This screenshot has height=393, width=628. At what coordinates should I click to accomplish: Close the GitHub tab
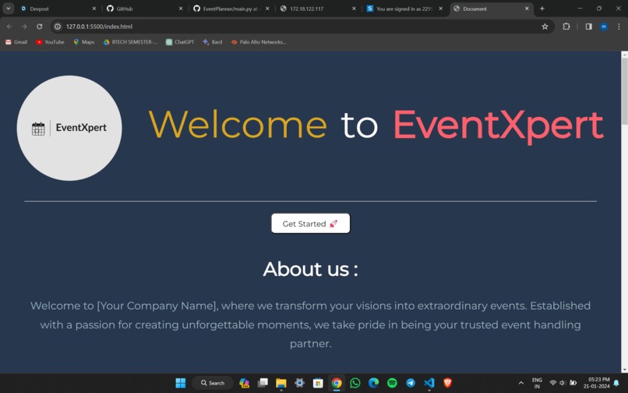[x=181, y=9]
